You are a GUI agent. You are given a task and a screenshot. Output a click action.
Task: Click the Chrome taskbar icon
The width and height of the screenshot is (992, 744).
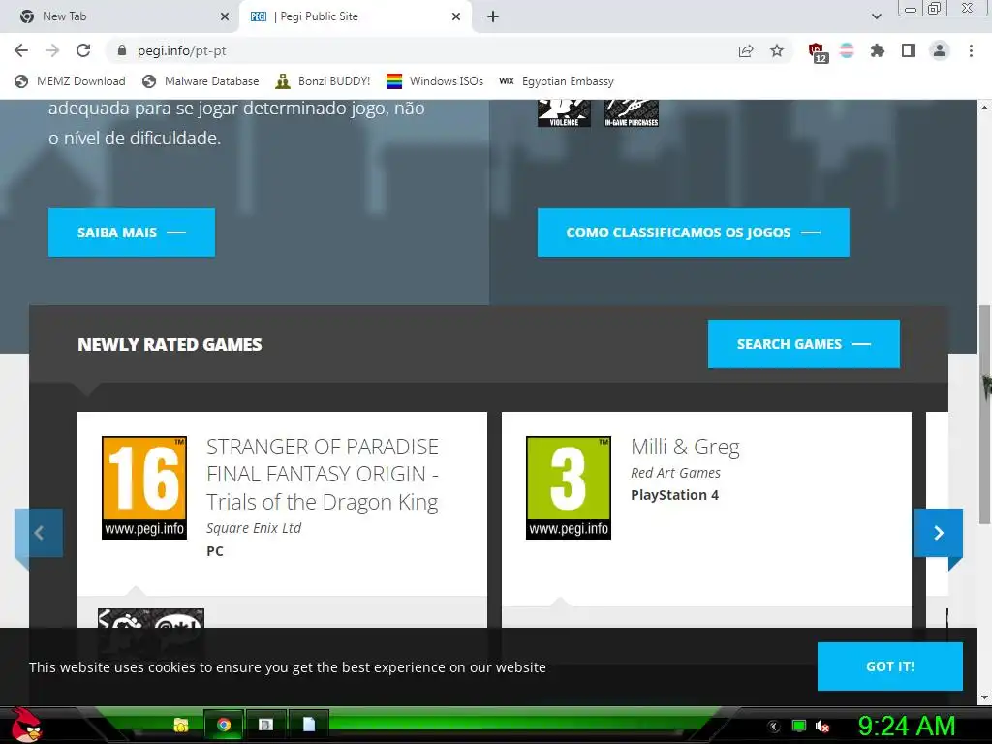pos(224,725)
